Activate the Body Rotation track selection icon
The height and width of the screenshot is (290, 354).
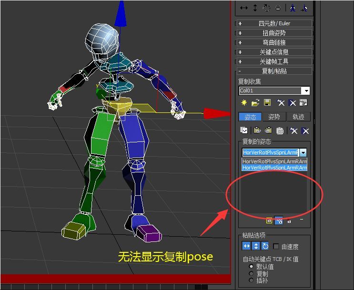(x=267, y=8)
